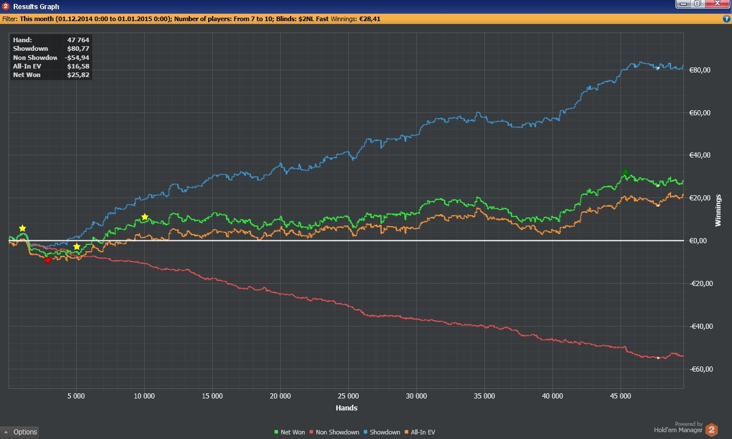
Task: Click the Hands axis title
Action: pos(347,408)
